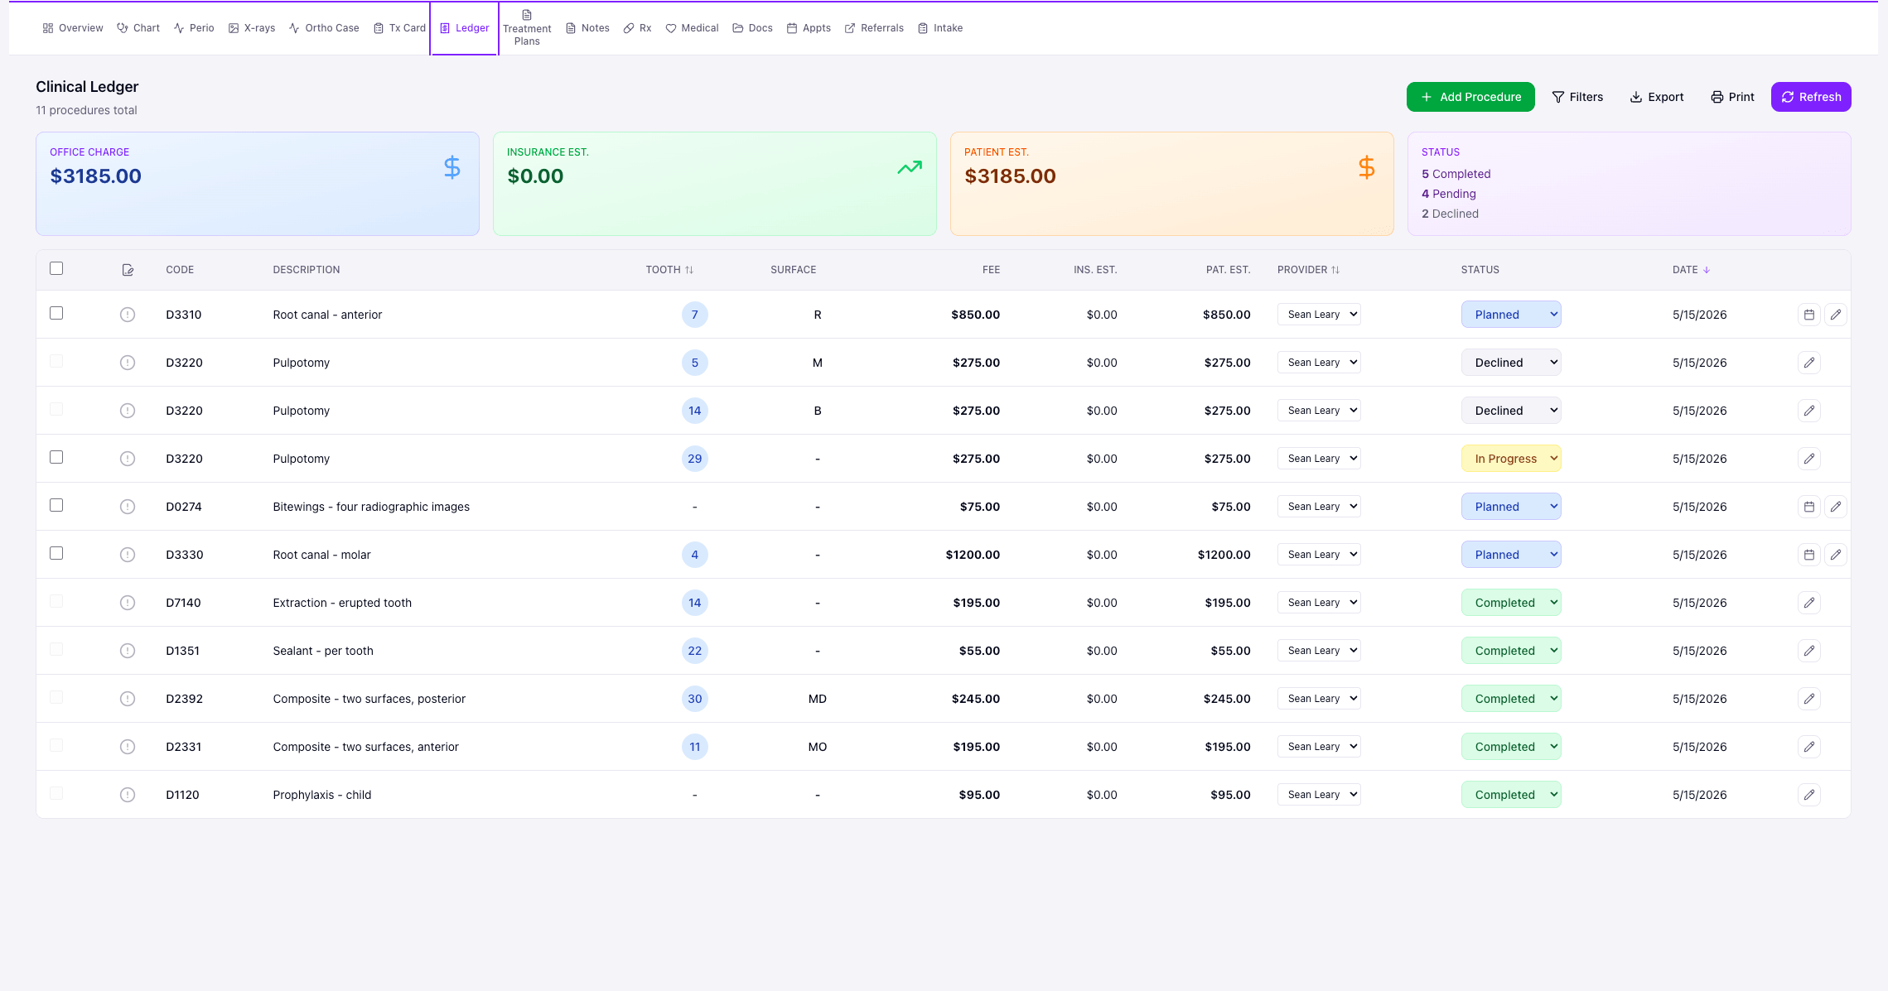This screenshot has width=1888, height=991.
Task: Click the '5 Completed' status summary text
Action: pos(1456,174)
